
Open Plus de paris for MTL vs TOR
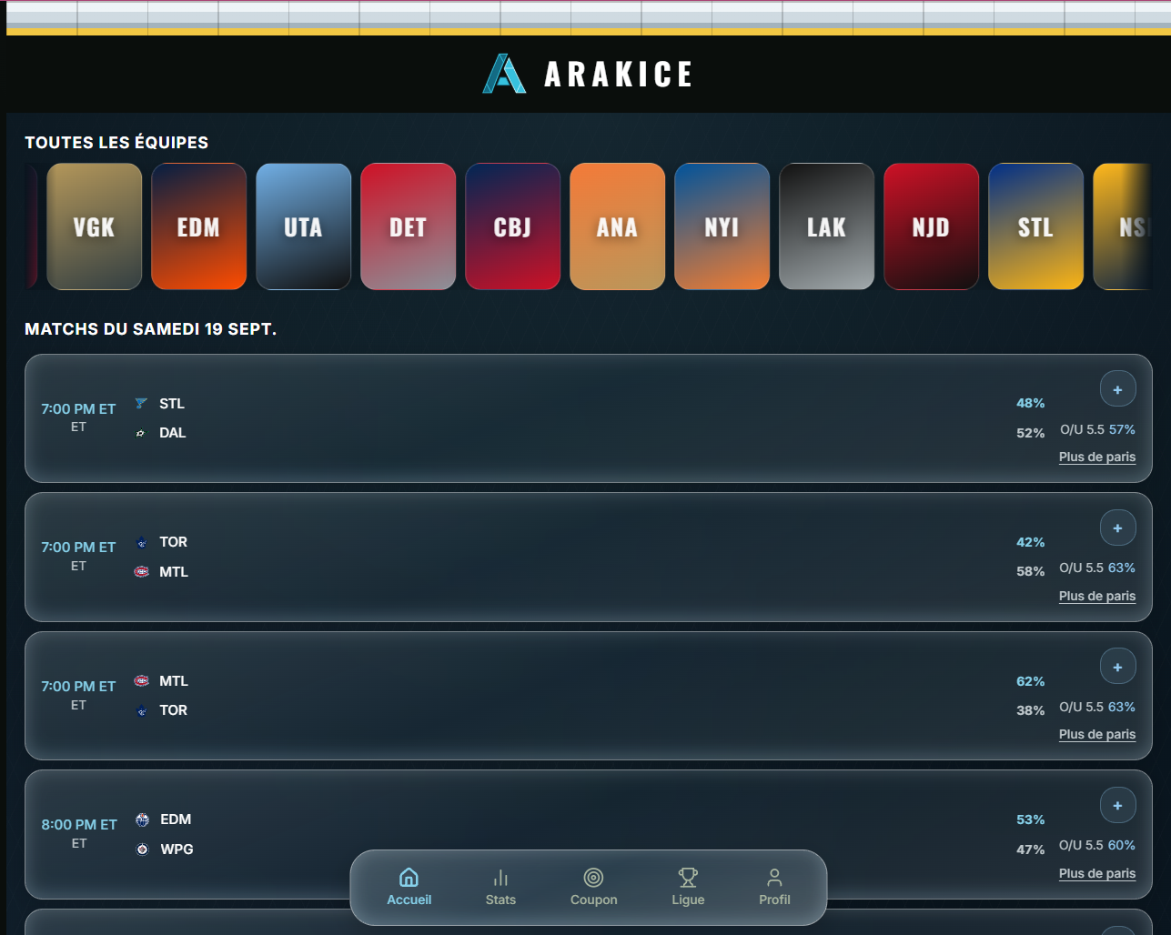point(1097,734)
